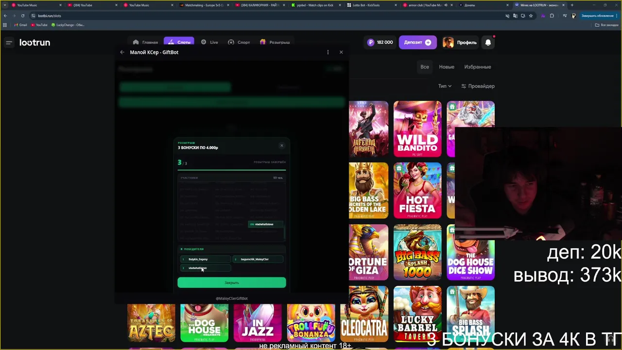This screenshot has width=622, height=350.
Task: Open Trollfufu Bonanza slot thumbnail
Action: (311, 323)
